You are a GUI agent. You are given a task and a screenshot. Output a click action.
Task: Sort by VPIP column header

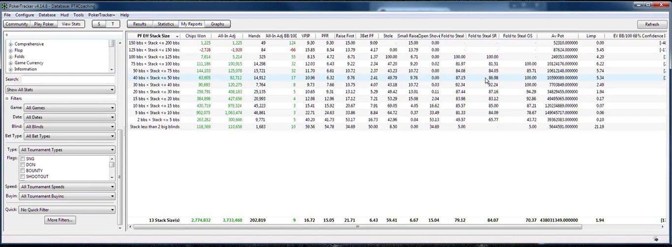click(x=306, y=36)
